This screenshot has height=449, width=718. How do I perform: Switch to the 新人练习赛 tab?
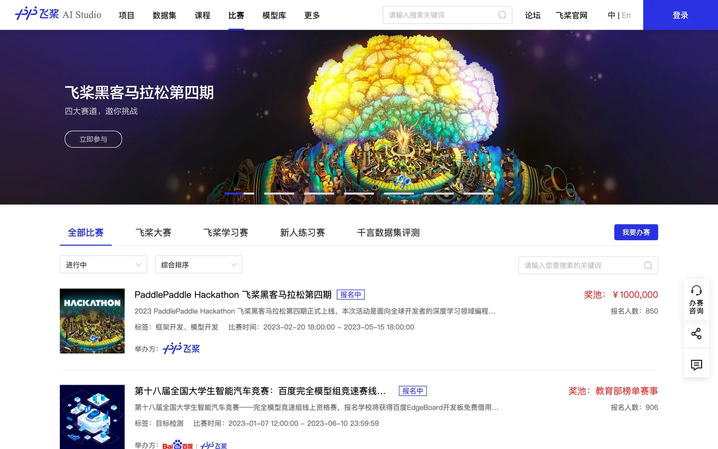[303, 232]
